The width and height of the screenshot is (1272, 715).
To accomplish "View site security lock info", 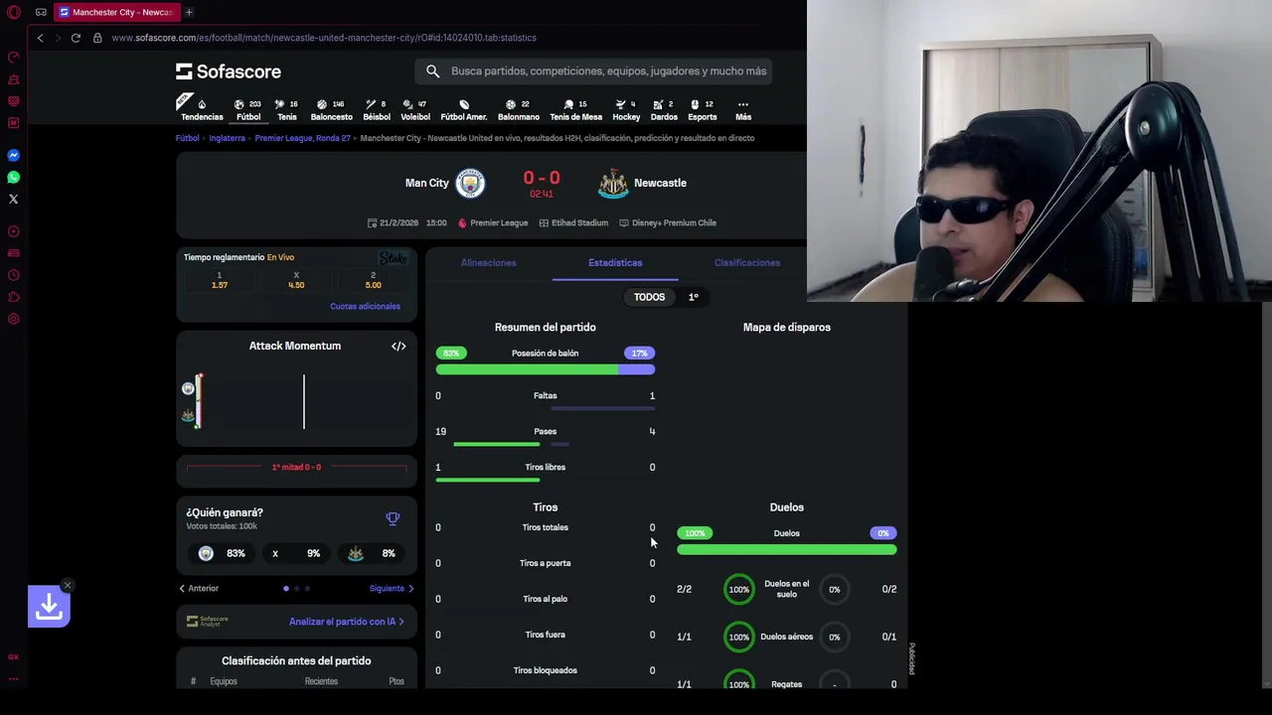I will [97, 38].
